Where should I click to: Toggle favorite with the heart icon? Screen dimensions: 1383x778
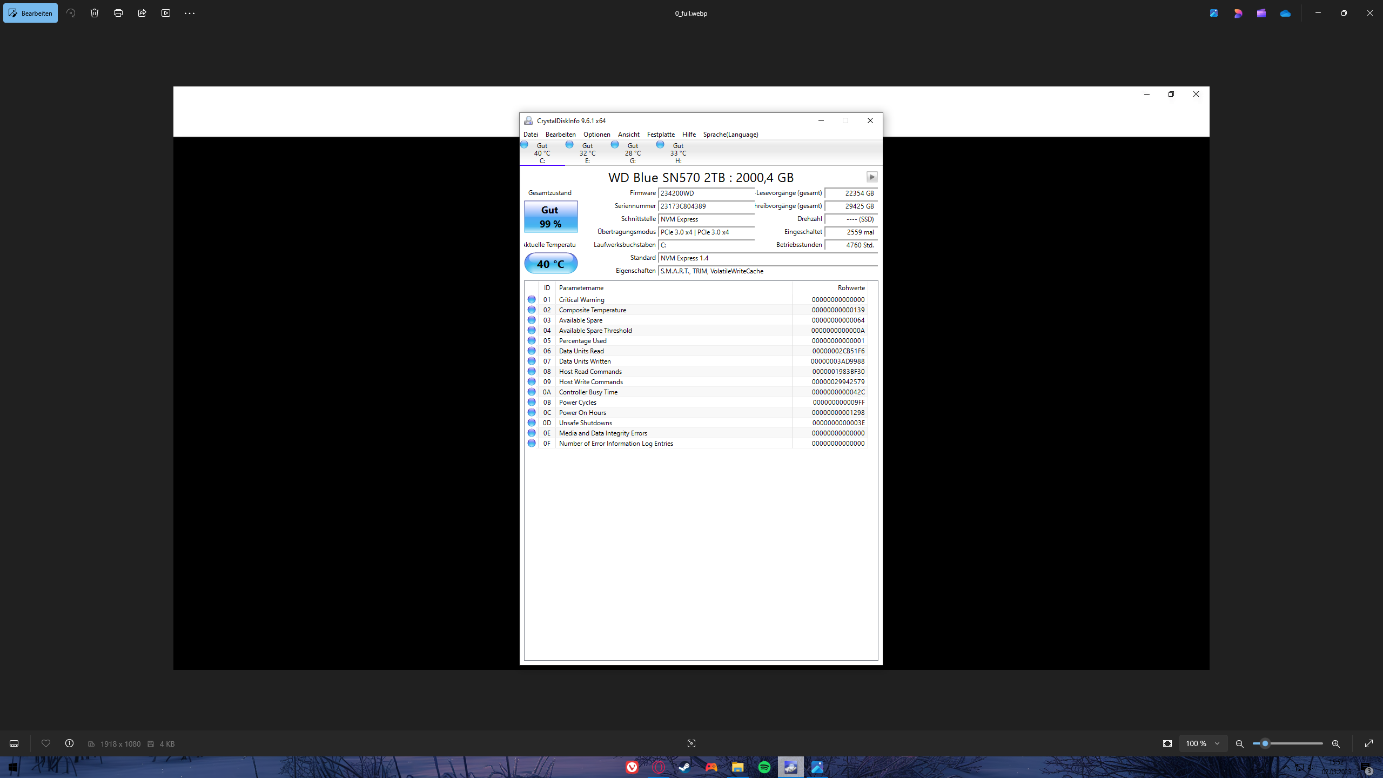(46, 743)
